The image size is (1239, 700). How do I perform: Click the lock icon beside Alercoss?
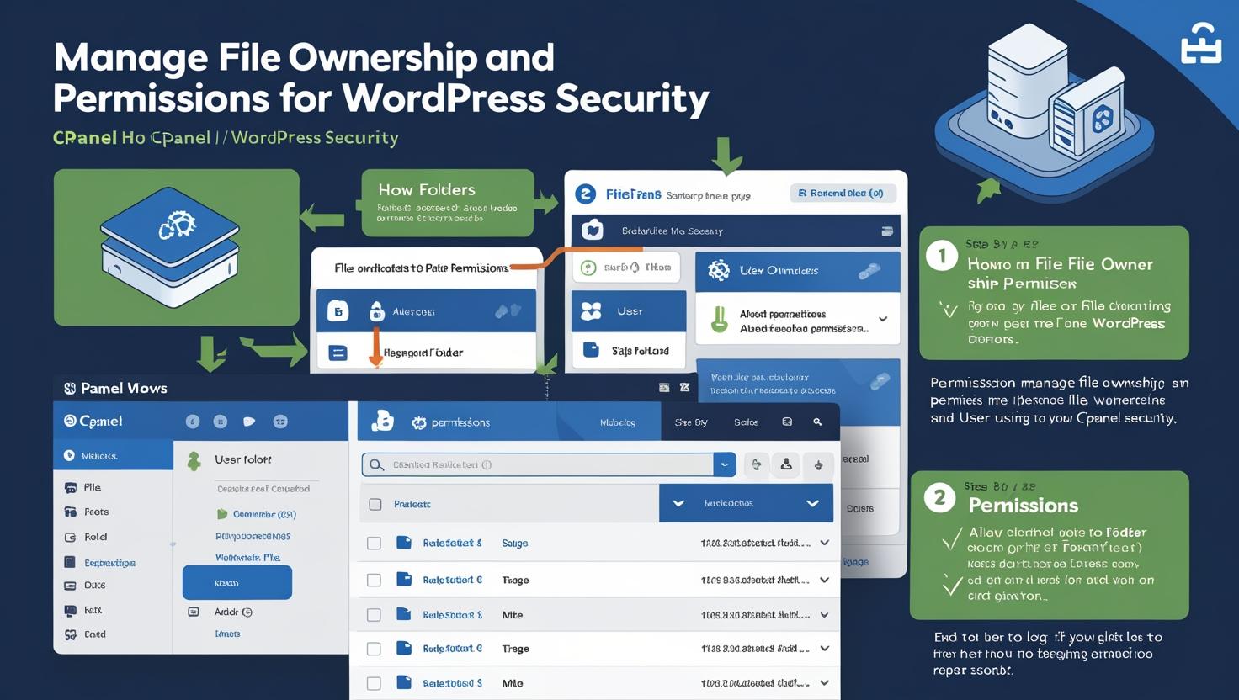376,311
